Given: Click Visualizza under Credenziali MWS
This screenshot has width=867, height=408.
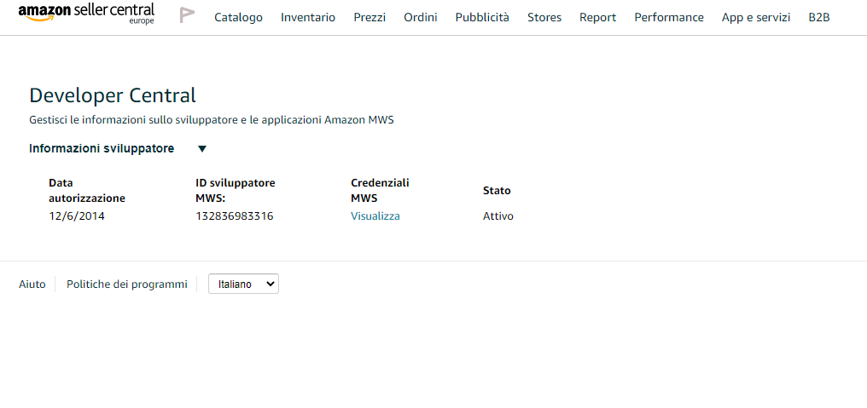Looking at the screenshot, I should (x=375, y=215).
